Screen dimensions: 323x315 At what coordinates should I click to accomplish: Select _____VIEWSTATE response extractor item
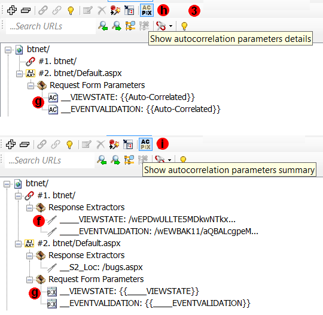click(x=141, y=220)
